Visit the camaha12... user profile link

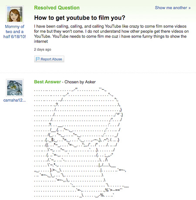pyautogui.click(x=14, y=100)
